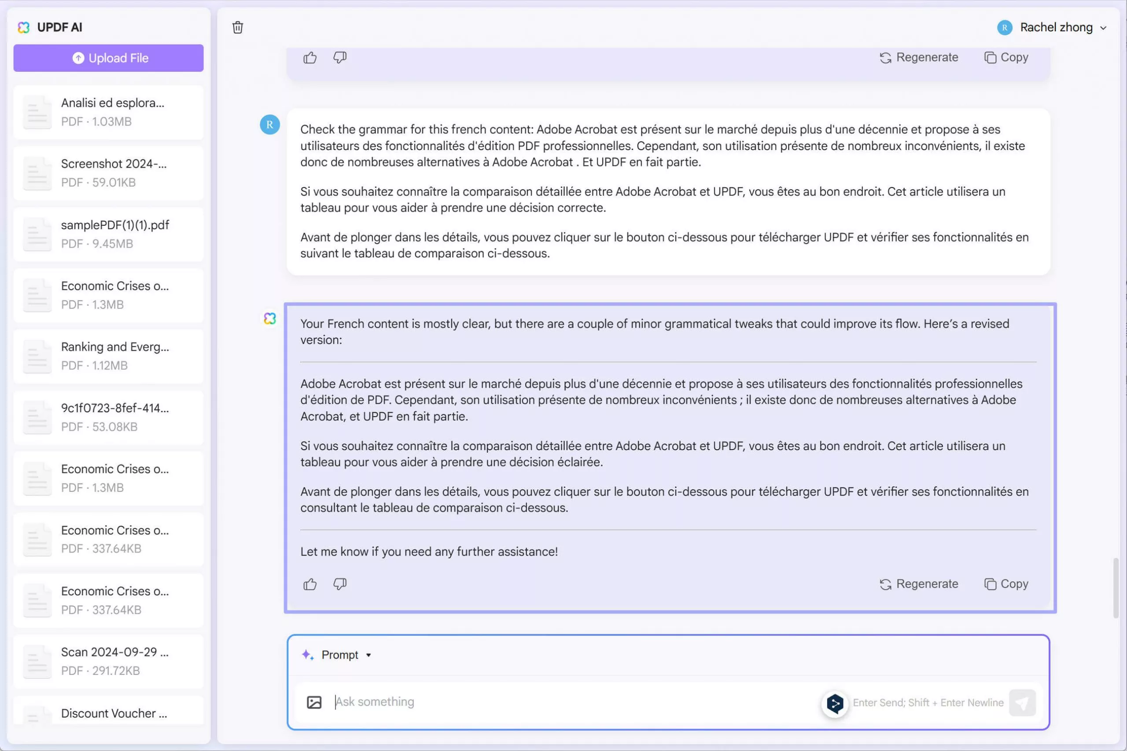Dislike the French grammar response with thumbs down
1127x751 pixels.
(x=340, y=584)
